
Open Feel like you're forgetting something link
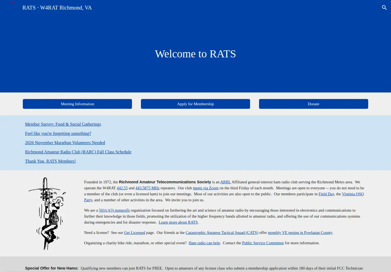tap(58, 134)
